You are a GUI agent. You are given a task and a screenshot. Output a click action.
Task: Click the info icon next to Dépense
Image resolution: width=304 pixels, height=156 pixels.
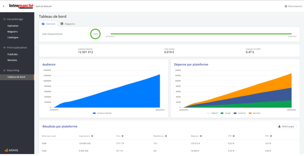click(201, 136)
